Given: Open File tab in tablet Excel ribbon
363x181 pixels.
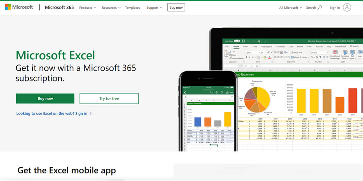Looking at the screenshot, I should (x=227, y=46).
